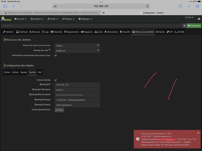Tap the Wi-Fi status icon
Viewport: 202px width, 151px height.
191,2
